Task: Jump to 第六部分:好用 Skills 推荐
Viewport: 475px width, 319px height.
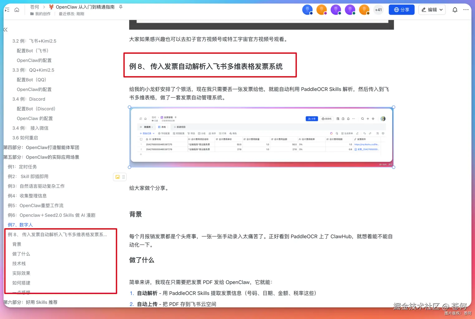Action: [30, 302]
